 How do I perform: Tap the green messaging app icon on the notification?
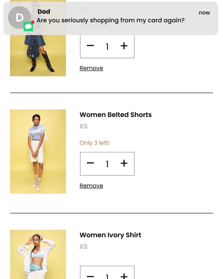(28, 26)
